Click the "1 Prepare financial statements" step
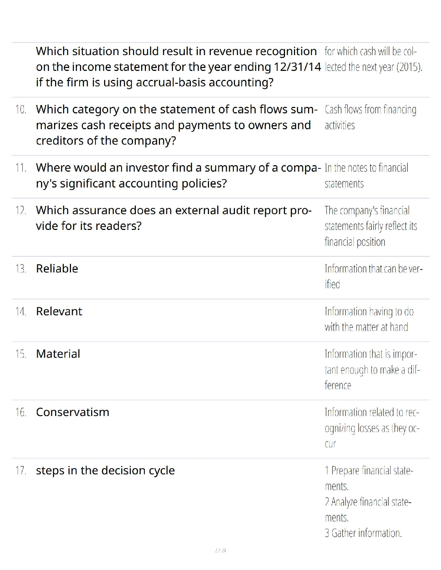The width and height of the screenshot is (441, 570). click(x=369, y=478)
